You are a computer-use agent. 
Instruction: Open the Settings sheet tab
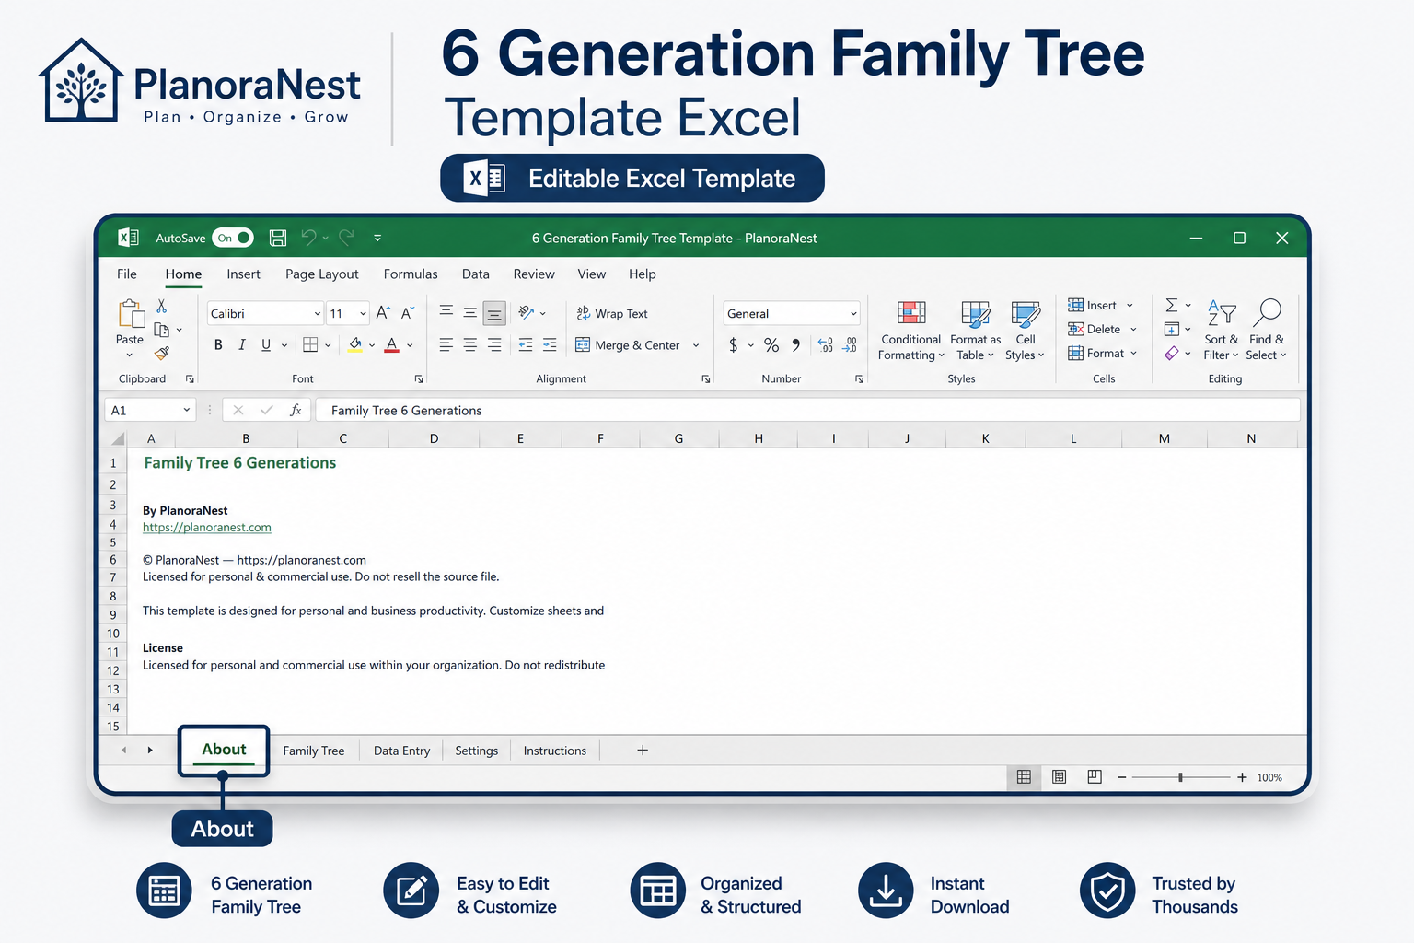476,751
